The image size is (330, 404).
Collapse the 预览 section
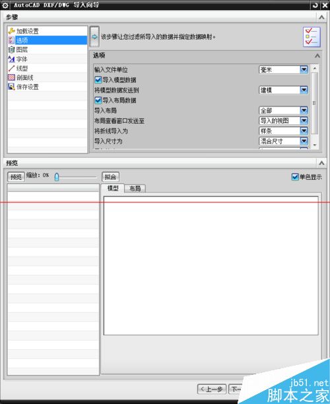(321, 163)
